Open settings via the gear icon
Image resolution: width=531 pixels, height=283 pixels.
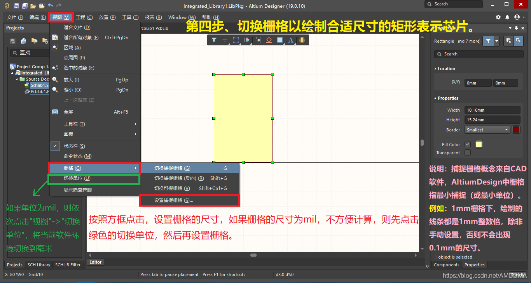498,17
